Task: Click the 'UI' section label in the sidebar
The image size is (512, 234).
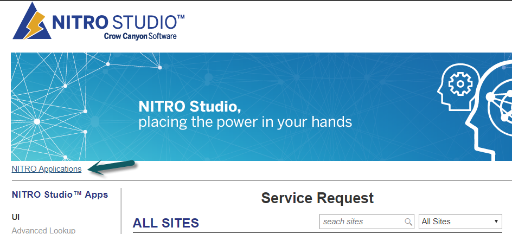Action: click(16, 217)
